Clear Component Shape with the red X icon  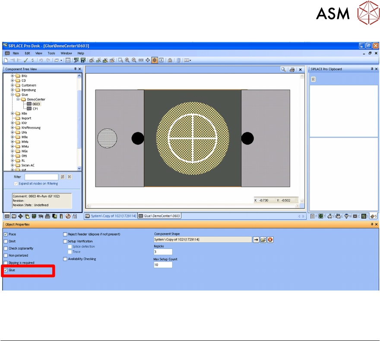(270, 240)
